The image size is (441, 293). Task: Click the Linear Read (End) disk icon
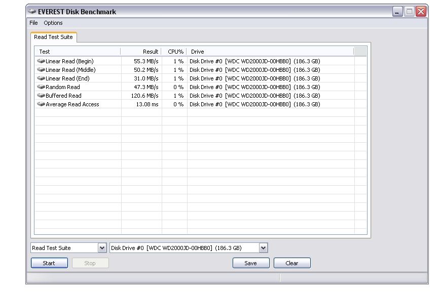pos(41,78)
